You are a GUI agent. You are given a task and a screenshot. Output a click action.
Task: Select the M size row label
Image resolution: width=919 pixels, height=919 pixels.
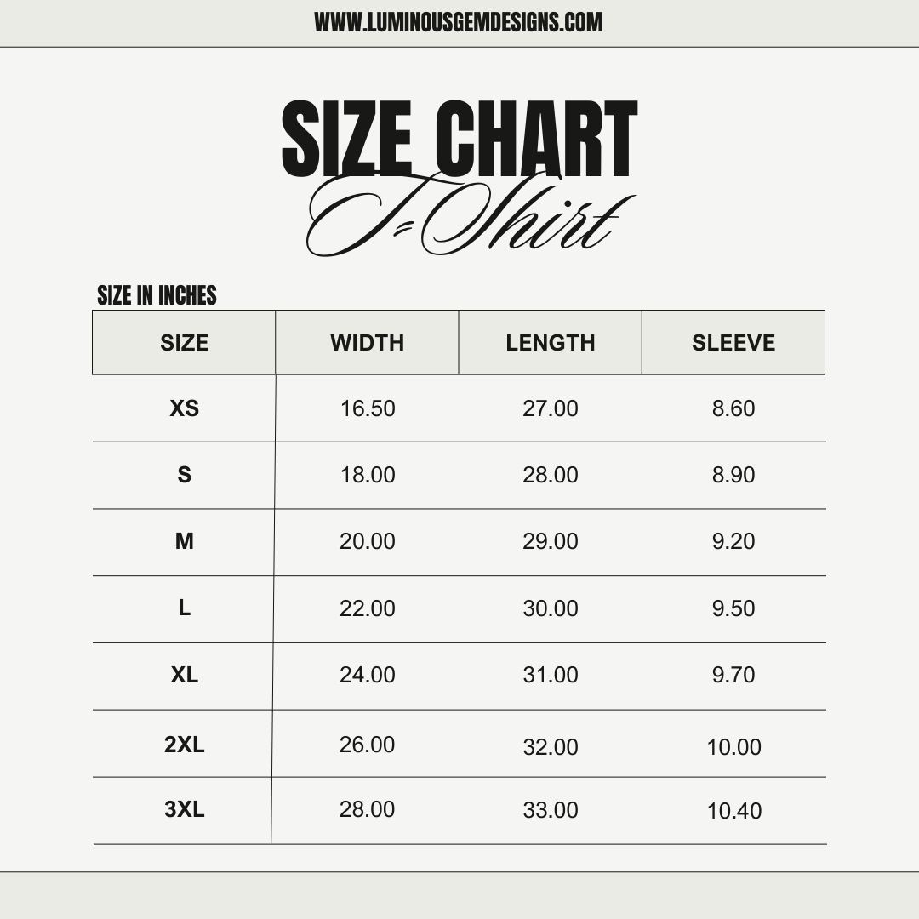(x=184, y=541)
